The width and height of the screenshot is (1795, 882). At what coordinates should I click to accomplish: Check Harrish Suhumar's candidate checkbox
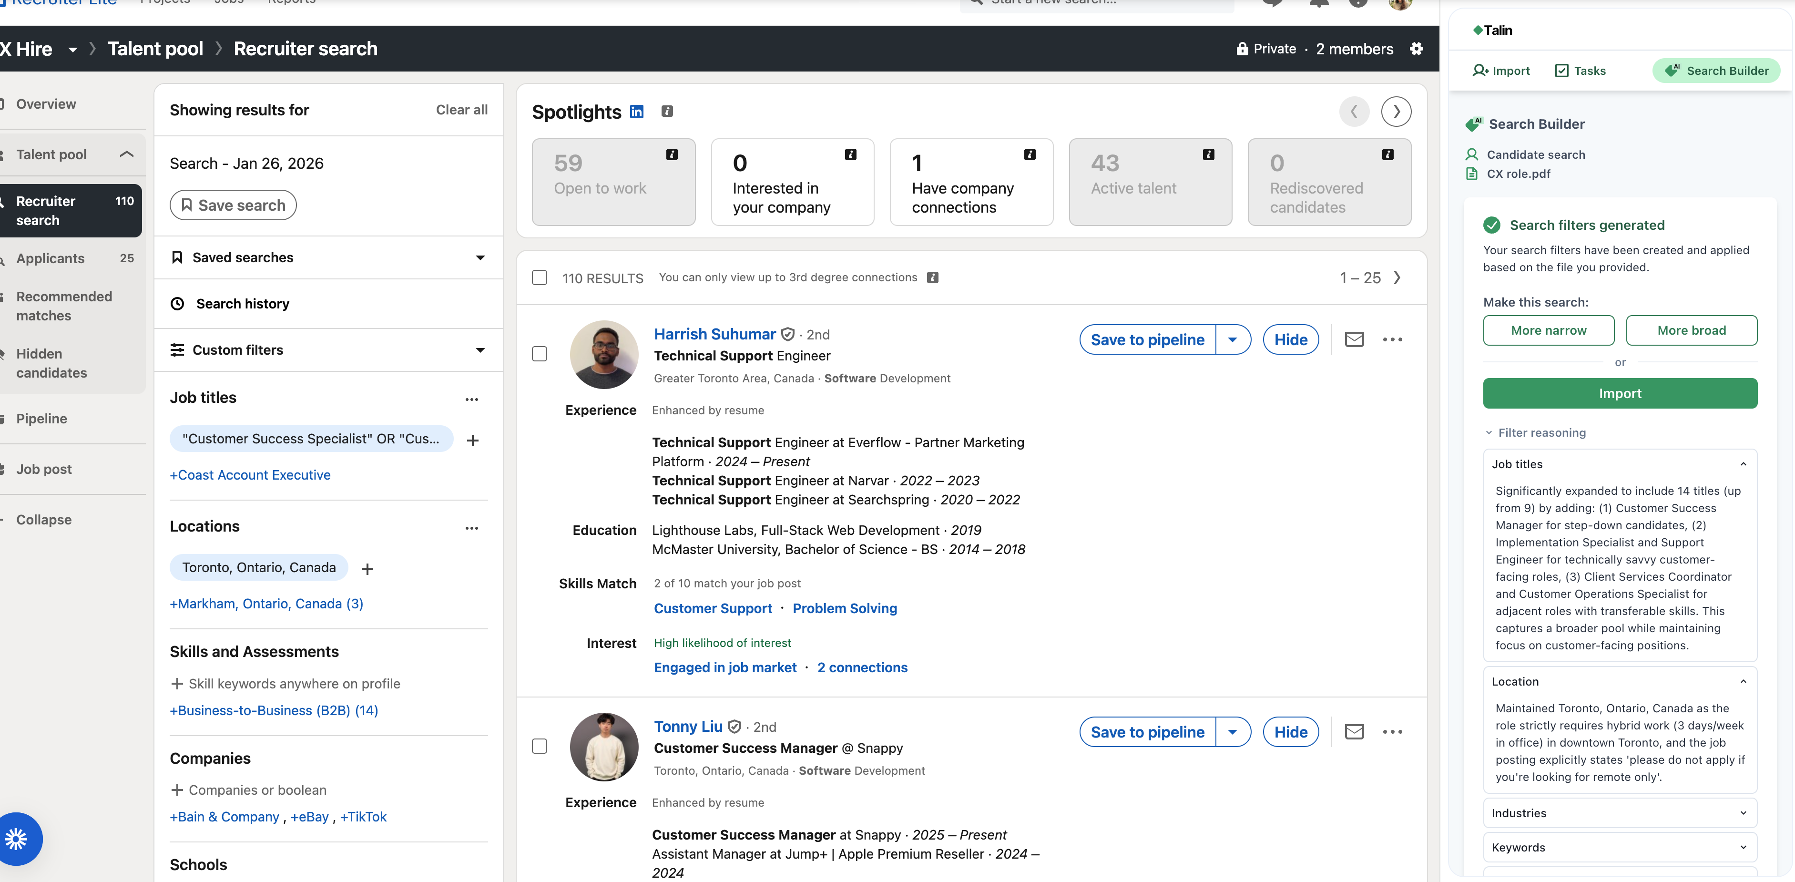[x=540, y=354]
